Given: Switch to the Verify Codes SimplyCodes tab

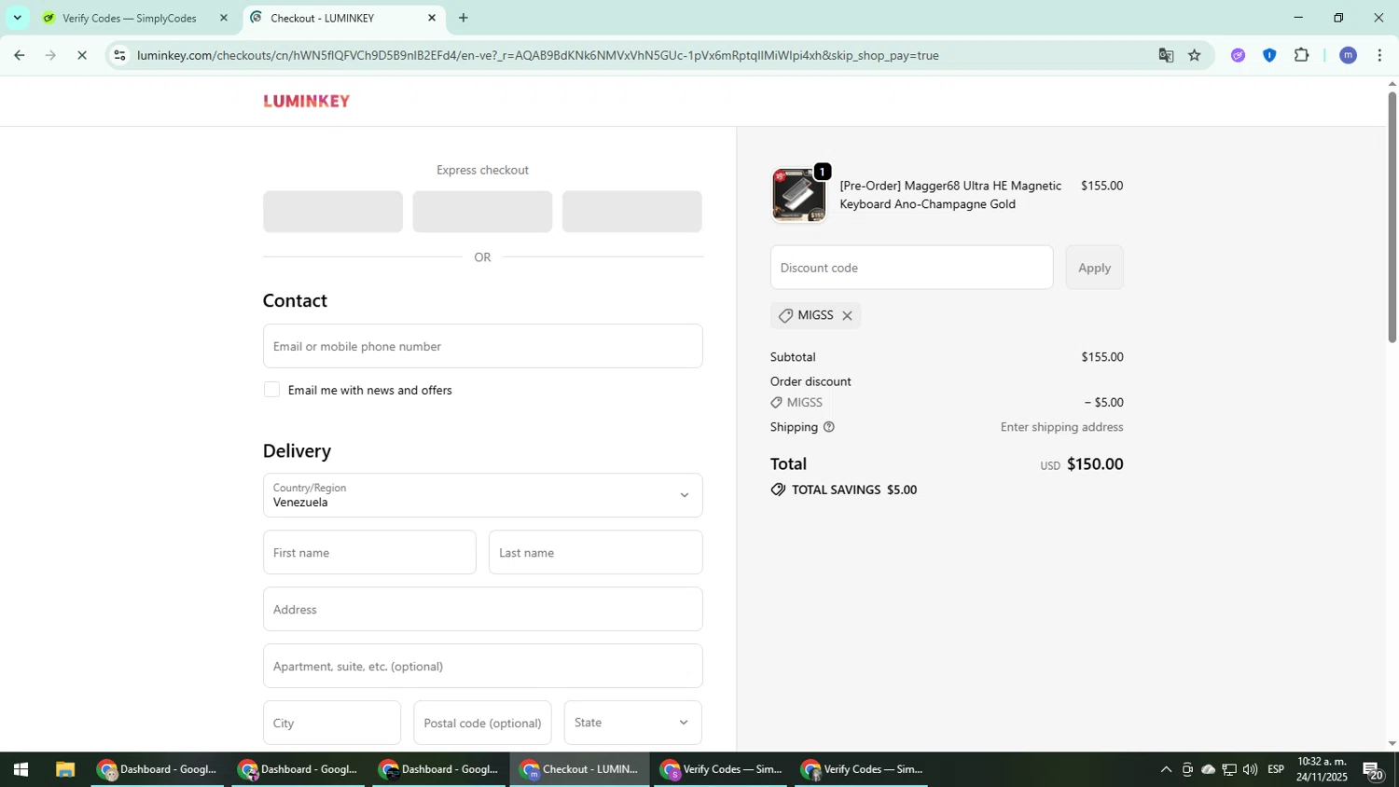Looking at the screenshot, I should (131, 18).
